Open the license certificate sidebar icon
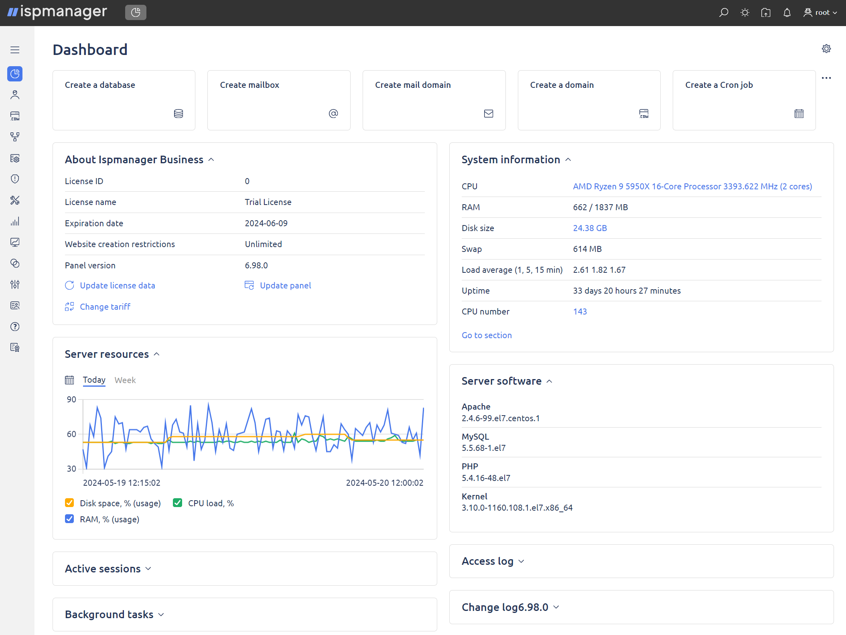The height and width of the screenshot is (635, 846). coord(15,347)
